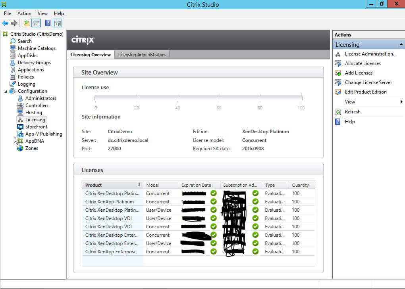Viewport: 405px width, 289px height.
Task: Click the Forward arrow toolbar icon
Action: [14, 23]
